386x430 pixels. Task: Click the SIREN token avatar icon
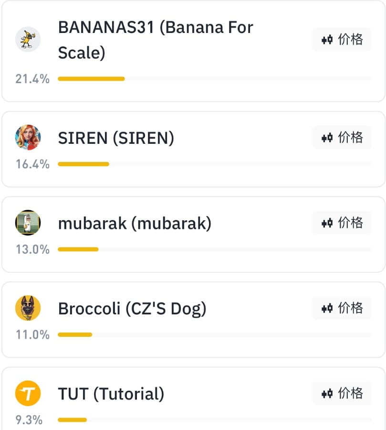(x=28, y=138)
